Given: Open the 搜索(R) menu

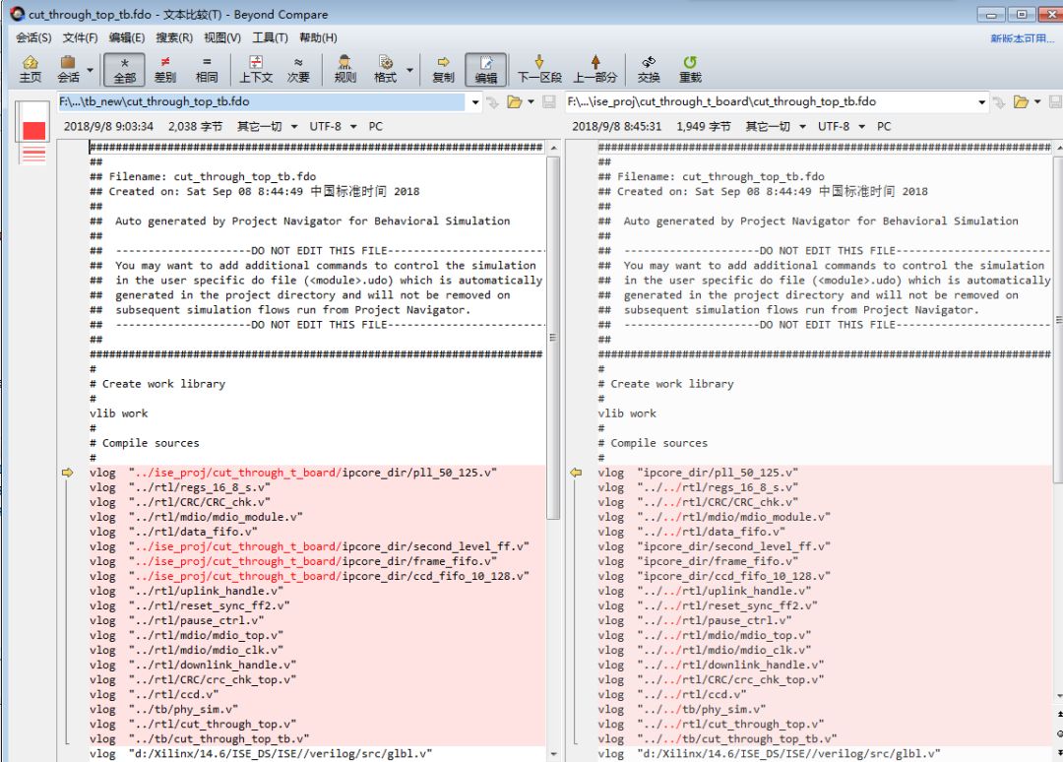Looking at the screenshot, I should 174,38.
